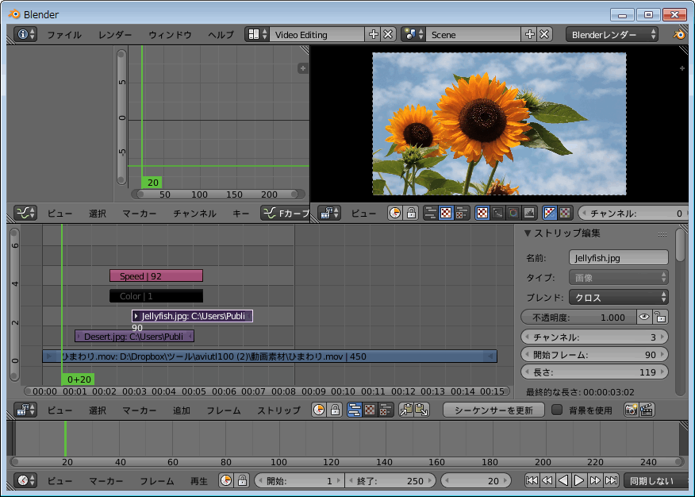The image size is (695, 497).
Task: Switch preview to Image Preview view type
Action: (x=446, y=214)
